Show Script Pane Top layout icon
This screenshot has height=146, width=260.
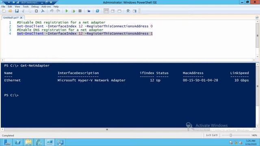tap(106, 11)
